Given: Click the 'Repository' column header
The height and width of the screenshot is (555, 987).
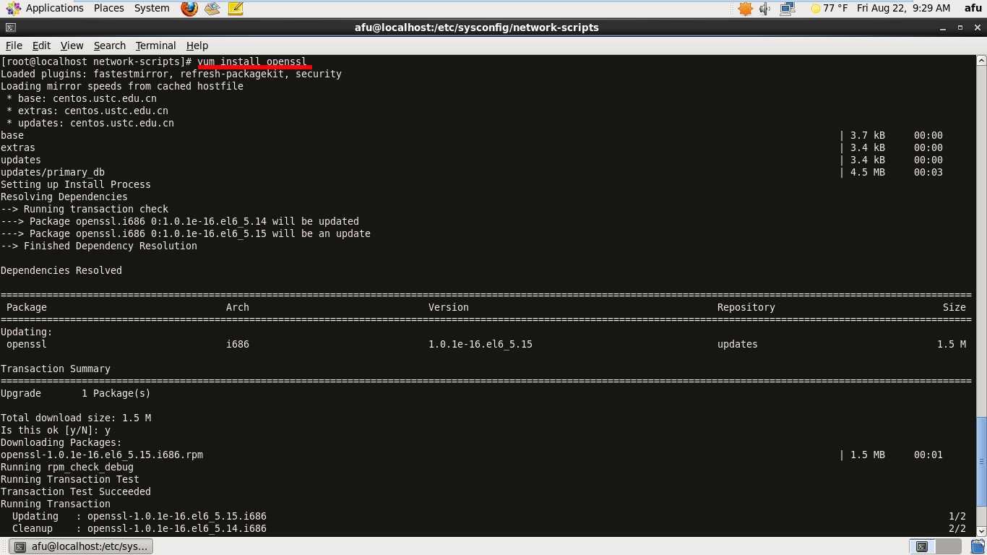Looking at the screenshot, I should pyautogui.click(x=746, y=307).
